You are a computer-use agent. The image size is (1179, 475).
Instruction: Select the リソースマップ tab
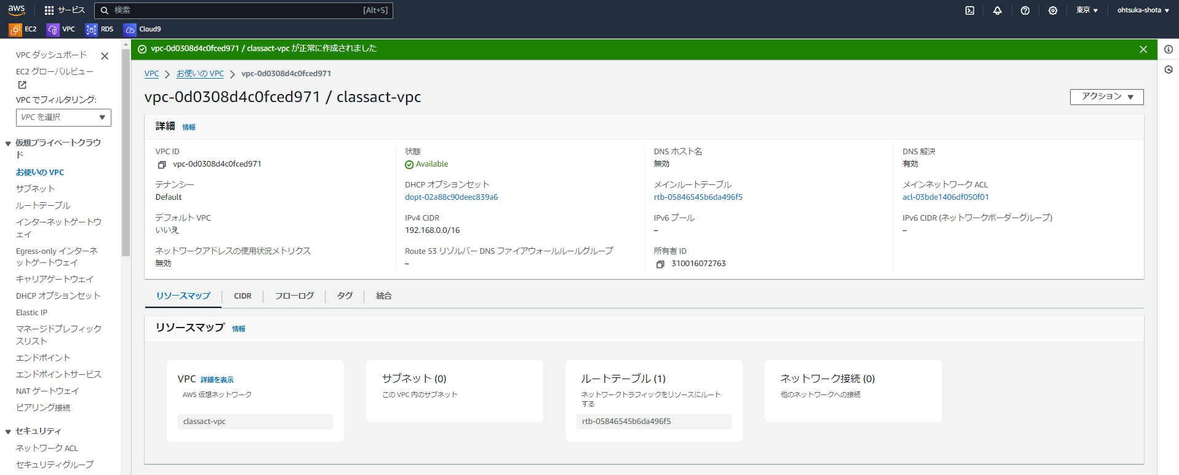(x=183, y=296)
